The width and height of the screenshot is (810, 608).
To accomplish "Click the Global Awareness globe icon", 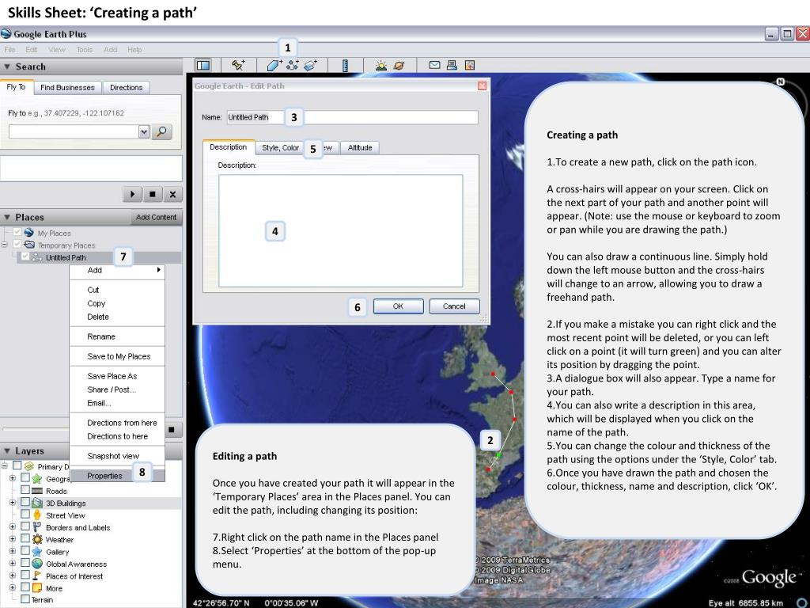I will click(x=37, y=564).
